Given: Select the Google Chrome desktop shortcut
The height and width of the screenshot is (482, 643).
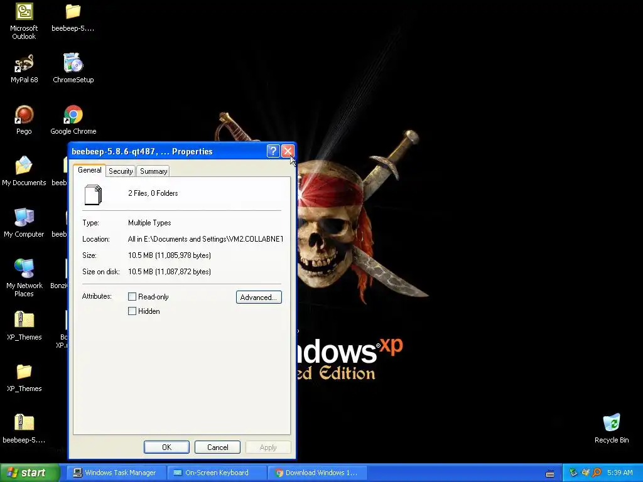Looking at the screenshot, I should [73, 120].
